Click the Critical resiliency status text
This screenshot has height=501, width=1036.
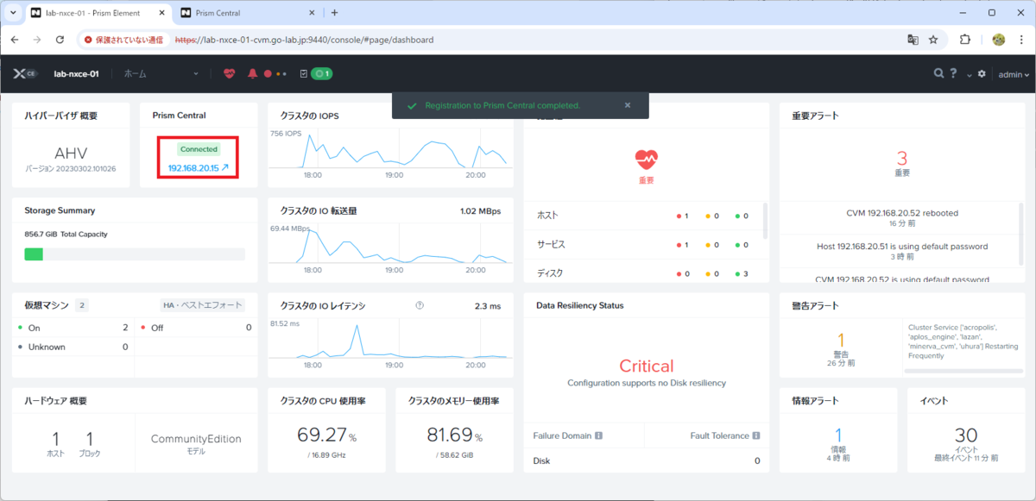click(647, 366)
